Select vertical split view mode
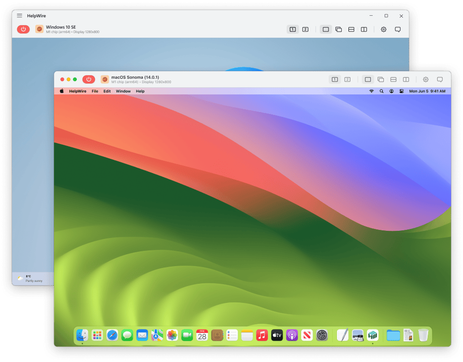Screen dimensions: 463x362 pos(406,79)
